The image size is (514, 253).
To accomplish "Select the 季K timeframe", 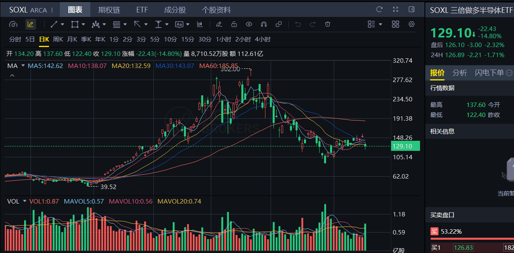I will click(x=86, y=39).
